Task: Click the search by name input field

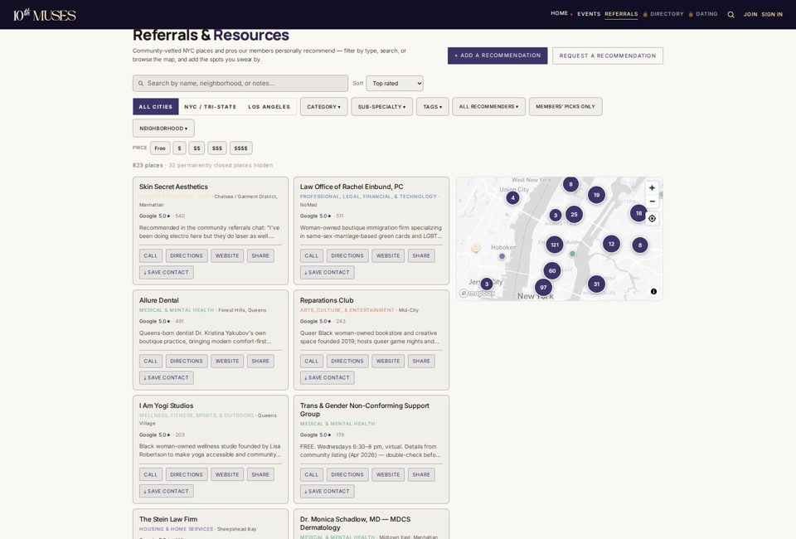Action: point(240,83)
